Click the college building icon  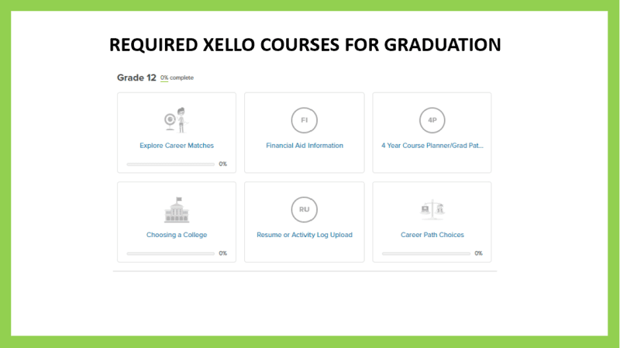click(177, 210)
